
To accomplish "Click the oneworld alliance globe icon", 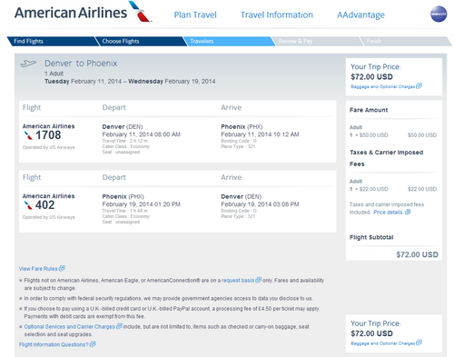I will (439, 14).
